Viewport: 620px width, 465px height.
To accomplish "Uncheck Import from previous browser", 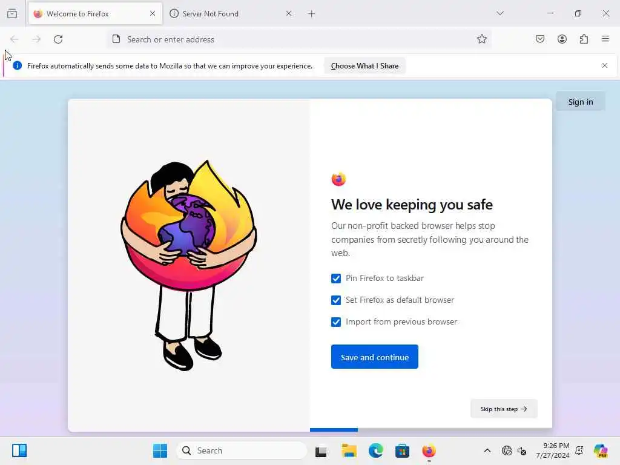I will click(336, 322).
